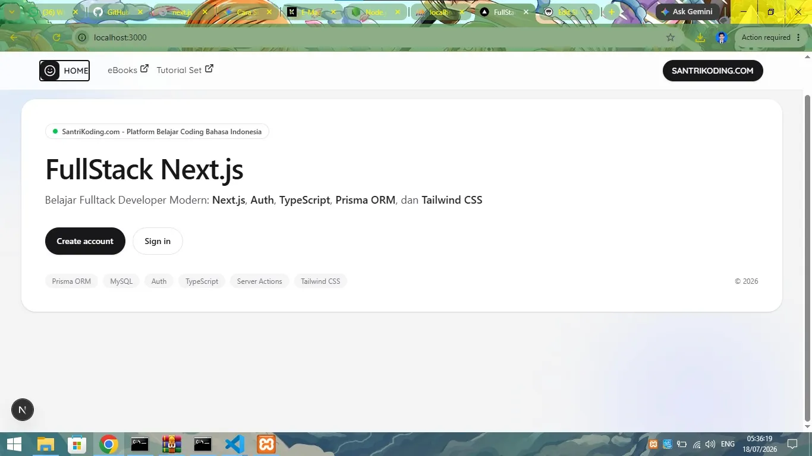
Task: Open the Windows notification center icon
Action: [x=792, y=444]
